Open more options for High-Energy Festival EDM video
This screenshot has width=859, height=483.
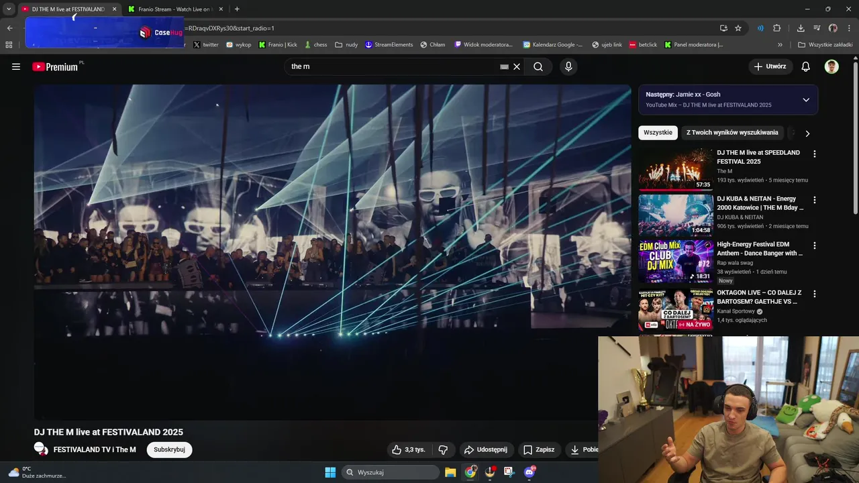click(x=815, y=246)
